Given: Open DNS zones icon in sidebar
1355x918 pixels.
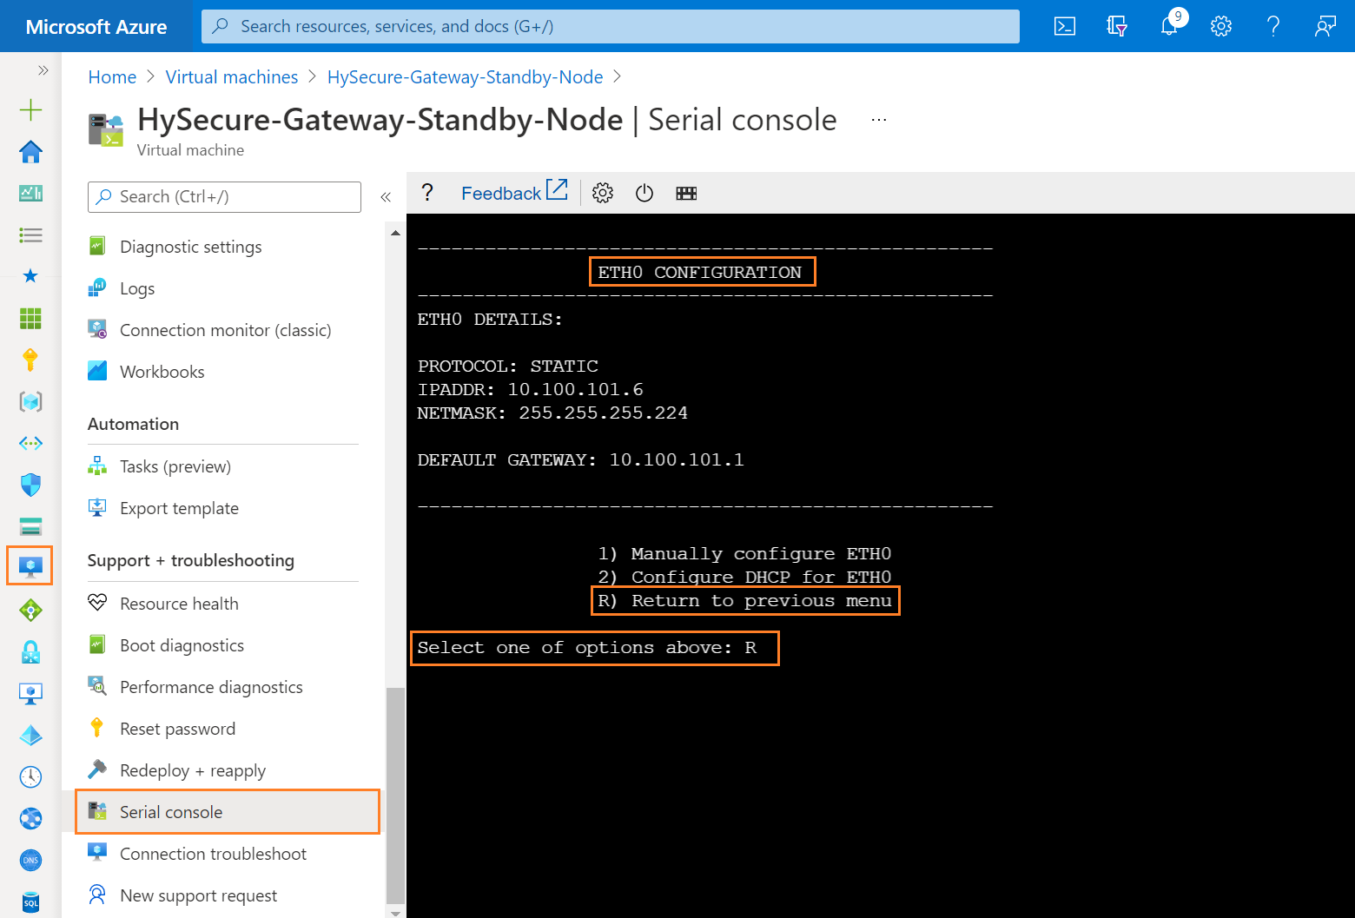Looking at the screenshot, I should 30,860.
